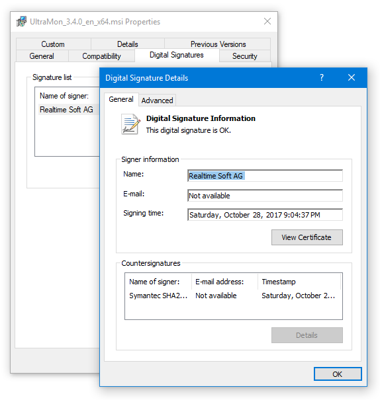Click the help question mark button
380x400 pixels.
[x=322, y=77]
